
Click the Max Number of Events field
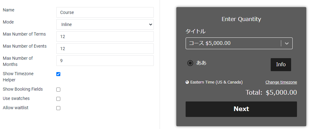click(x=105, y=49)
